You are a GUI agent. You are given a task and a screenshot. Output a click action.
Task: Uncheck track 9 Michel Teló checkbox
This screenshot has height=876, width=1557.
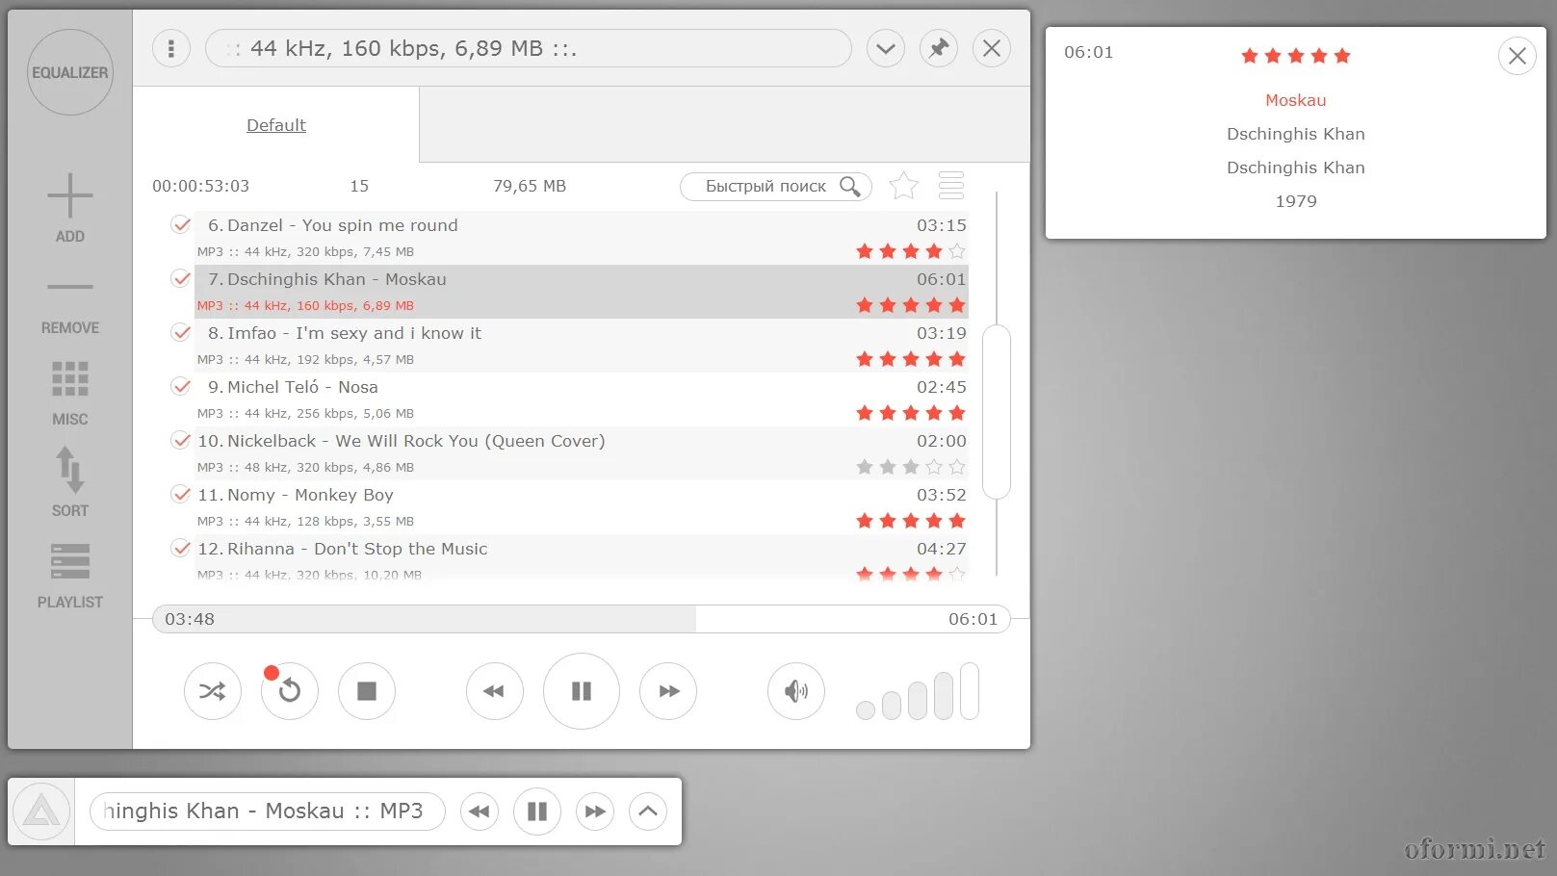tap(181, 386)
